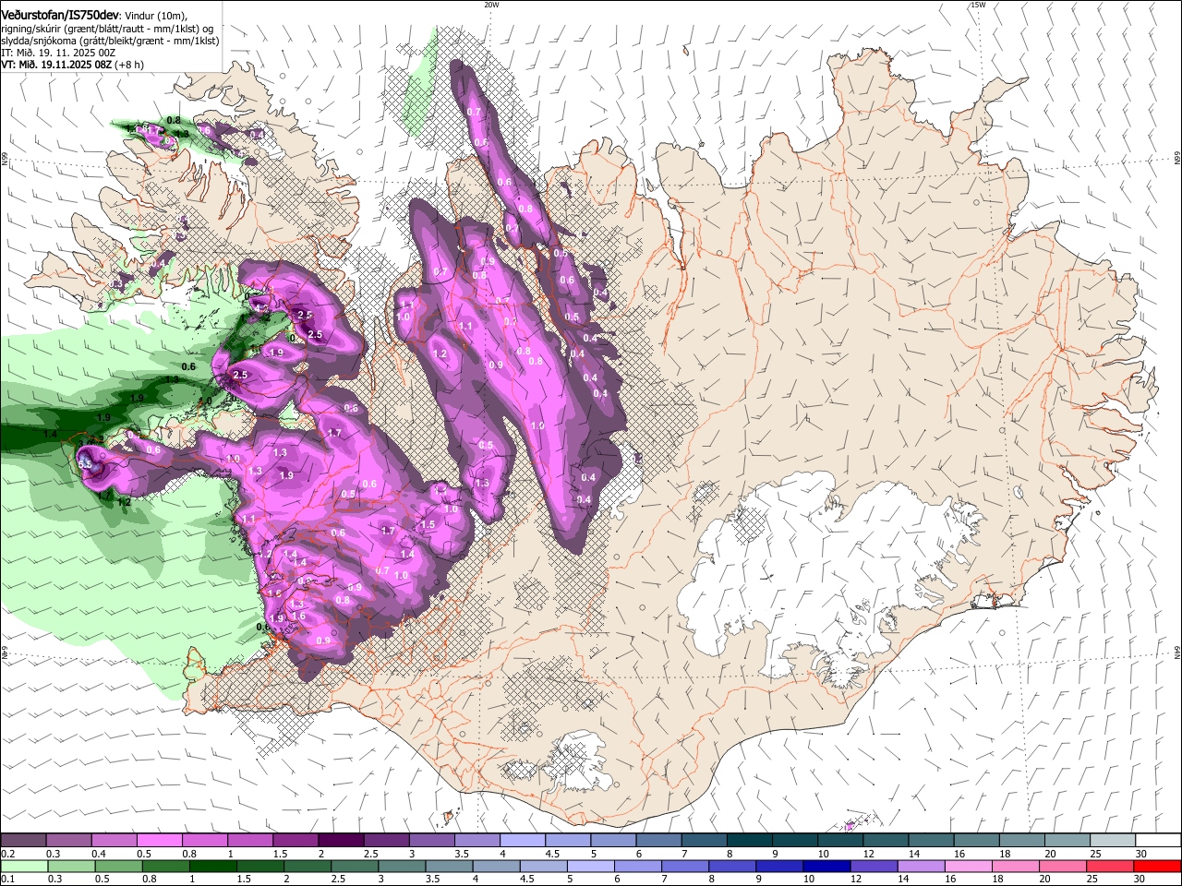Screen dimensions: 1182x886
Task: Click the 5.5 snowfall value on Snæfellsnes tip
Action: click(85, 464)
